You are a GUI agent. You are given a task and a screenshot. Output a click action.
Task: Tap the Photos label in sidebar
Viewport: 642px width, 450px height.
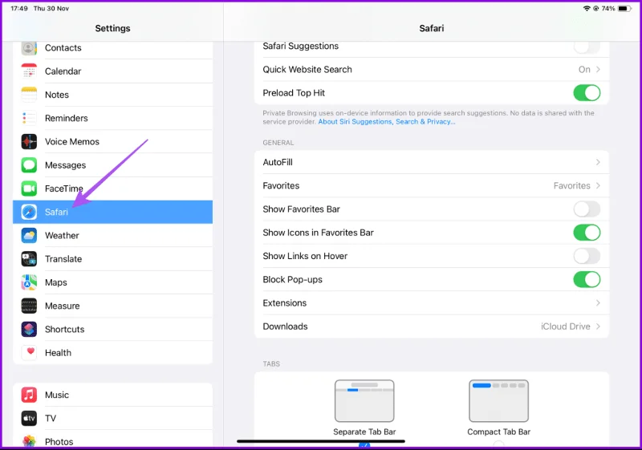(59, 442)
